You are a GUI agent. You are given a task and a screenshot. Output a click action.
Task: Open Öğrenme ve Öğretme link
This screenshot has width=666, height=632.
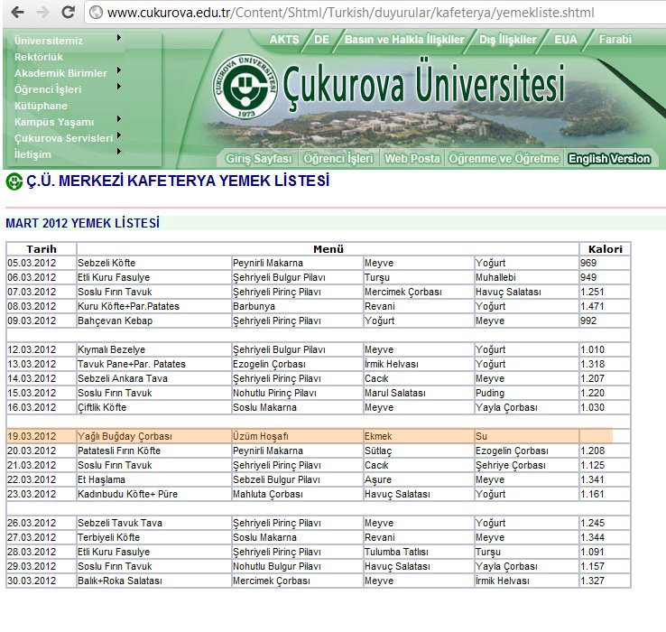click(x=504, y=159)
